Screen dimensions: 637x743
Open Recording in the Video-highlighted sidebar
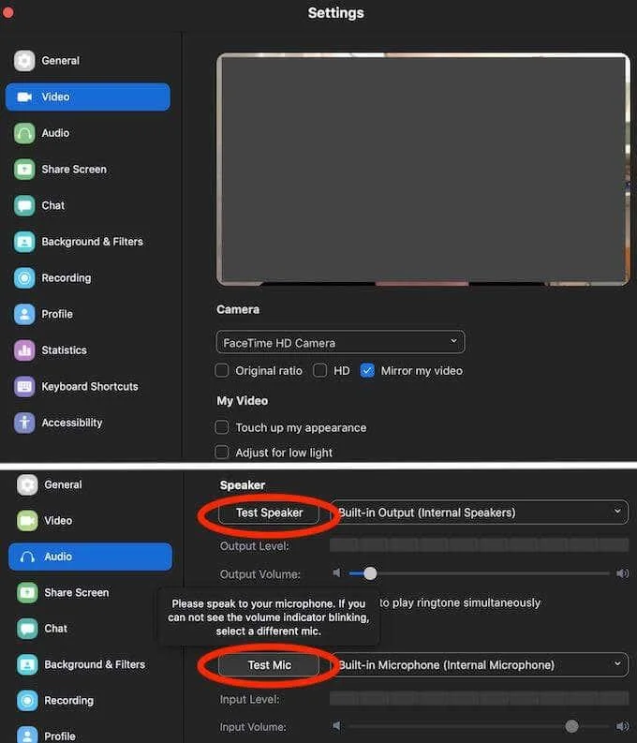(52, 277)
